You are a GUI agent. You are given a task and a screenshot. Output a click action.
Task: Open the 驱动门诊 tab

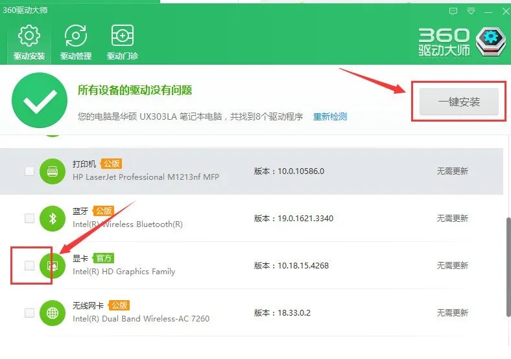click(x=123, y=42)
